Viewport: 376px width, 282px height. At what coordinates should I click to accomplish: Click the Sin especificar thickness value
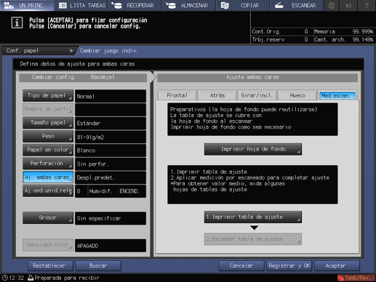point(111,218)
